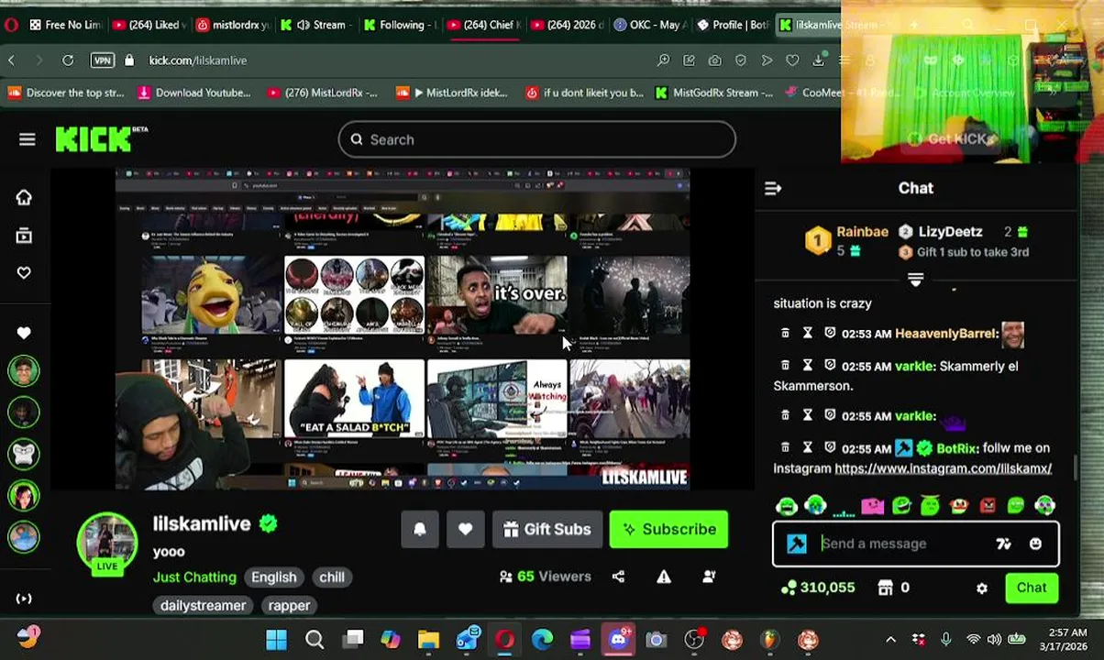This screenshot has width=1104, height=660.
Task: Open the emote picker smiley icon
Action: pos(1035,544)
